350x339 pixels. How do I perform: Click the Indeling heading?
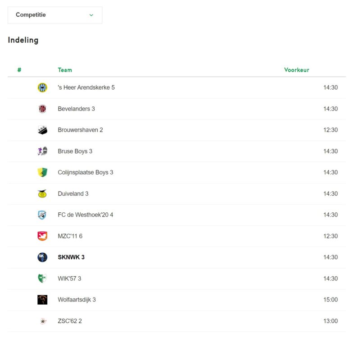click(x=23, y=40)
